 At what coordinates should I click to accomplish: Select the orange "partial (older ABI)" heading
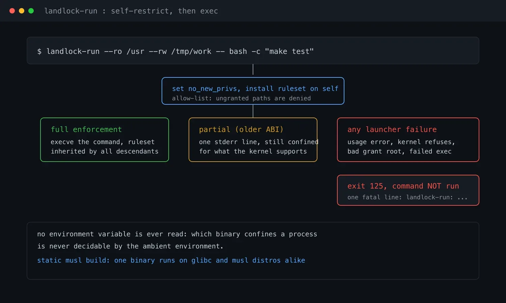241,129
